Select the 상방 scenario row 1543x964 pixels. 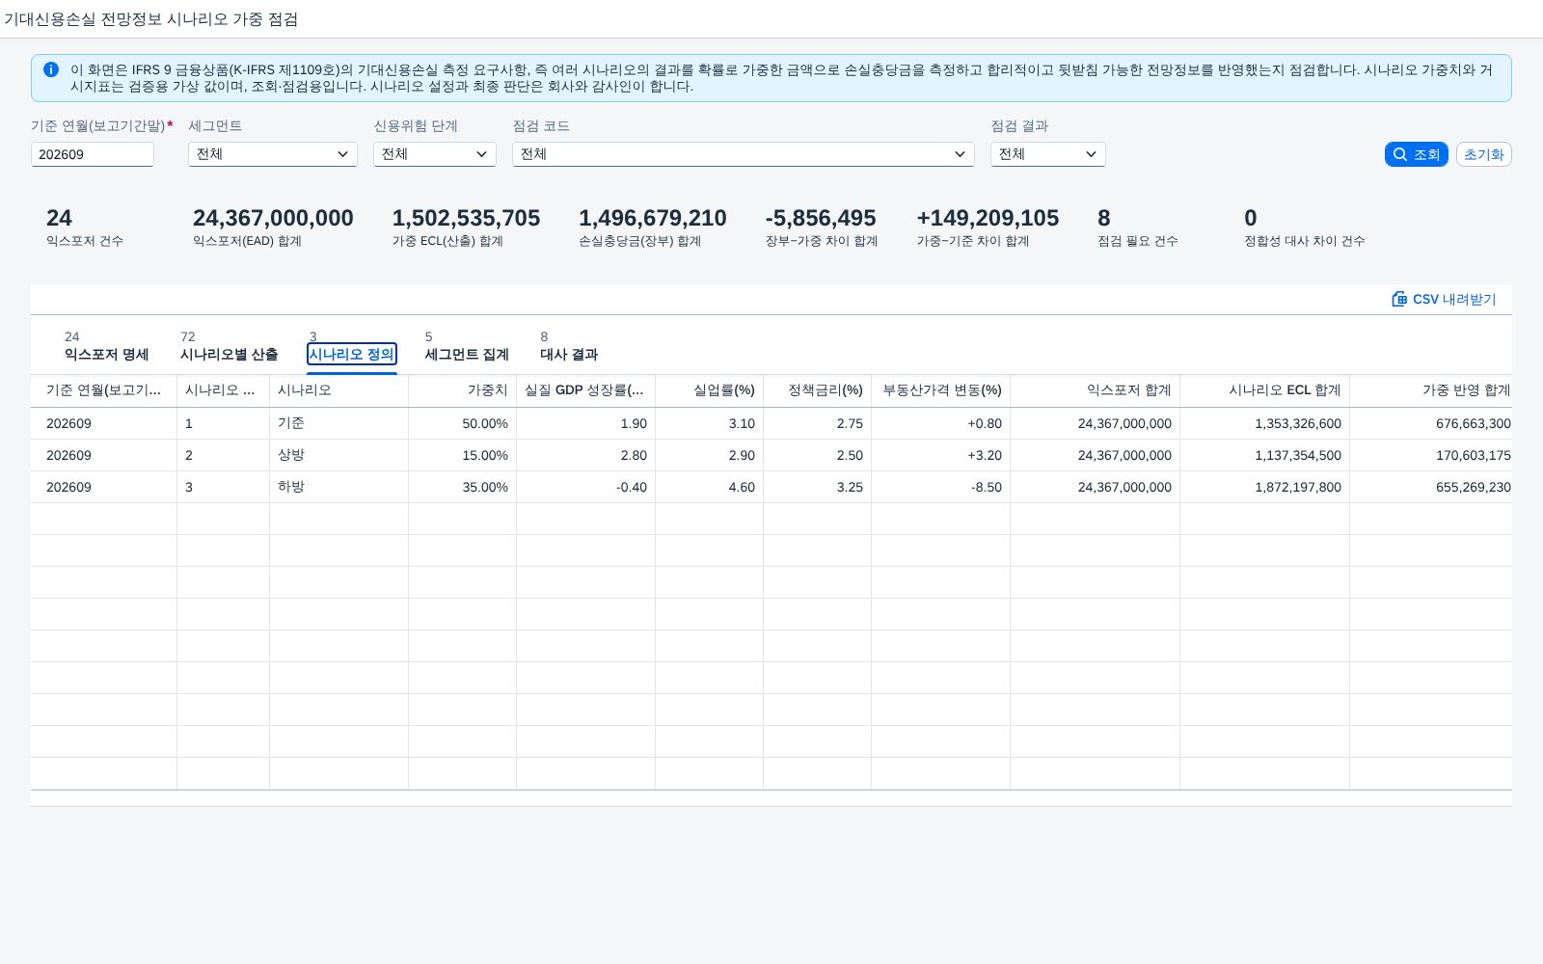(771, 455)
